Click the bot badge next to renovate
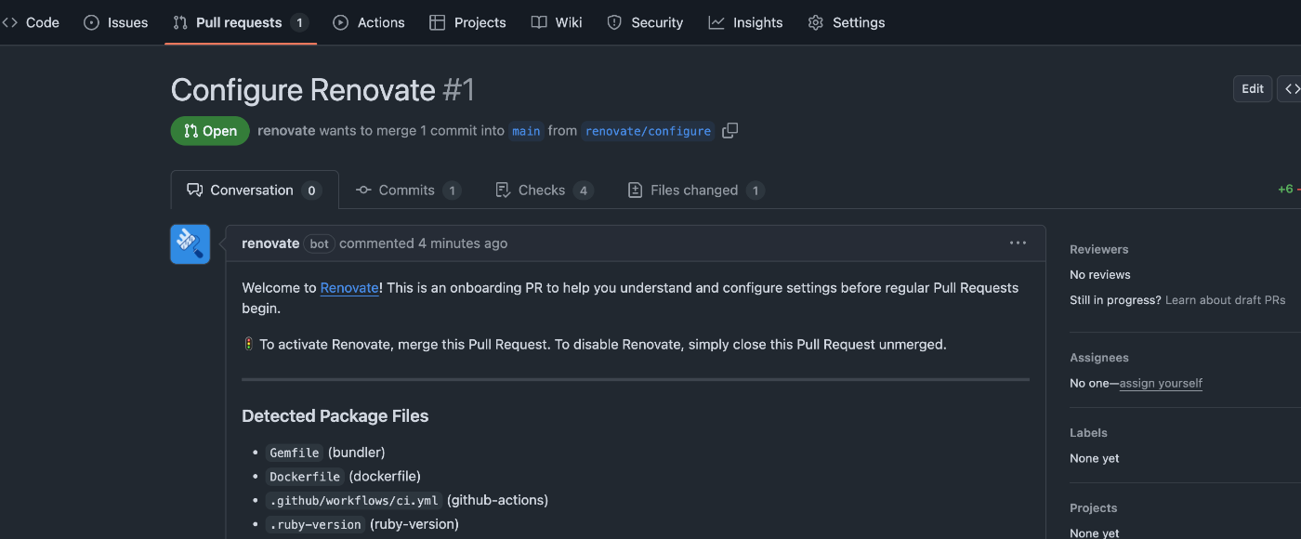Screen dimensions: 1301x539 pos(319,243)
